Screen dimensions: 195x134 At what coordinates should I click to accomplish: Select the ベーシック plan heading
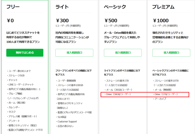pos(115,7)
